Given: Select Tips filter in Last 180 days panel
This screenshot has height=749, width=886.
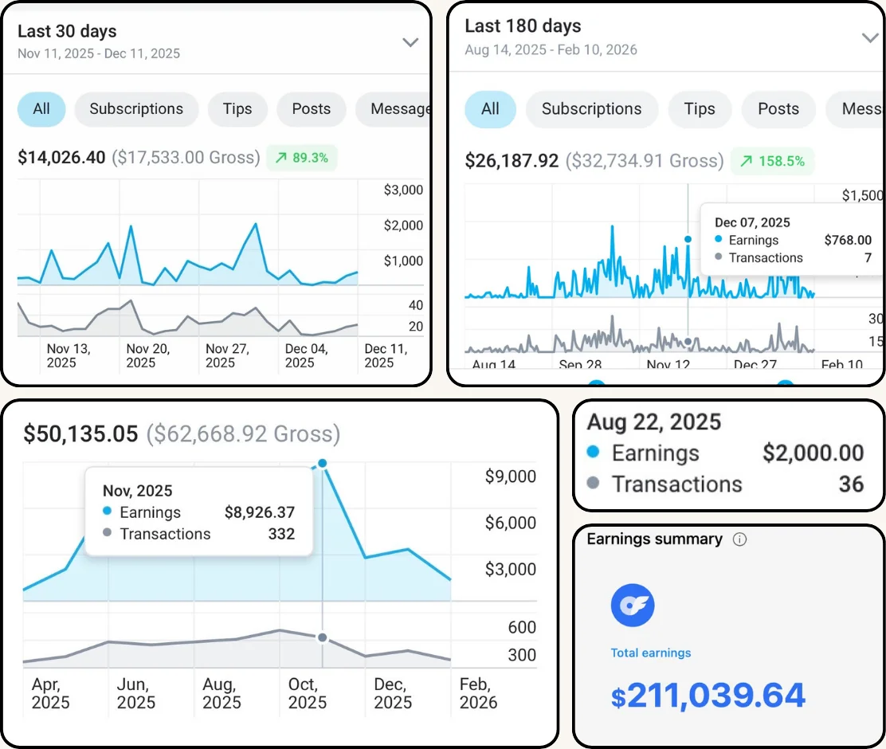Looking at the screenshot, I should pos(700,109).
